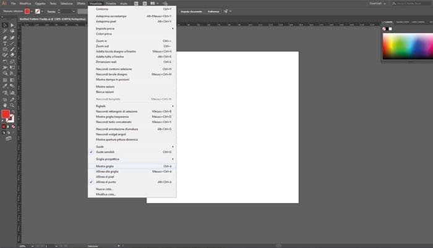Select the Type tool
This screenshot has height=248, width=433.
point(5,44)
